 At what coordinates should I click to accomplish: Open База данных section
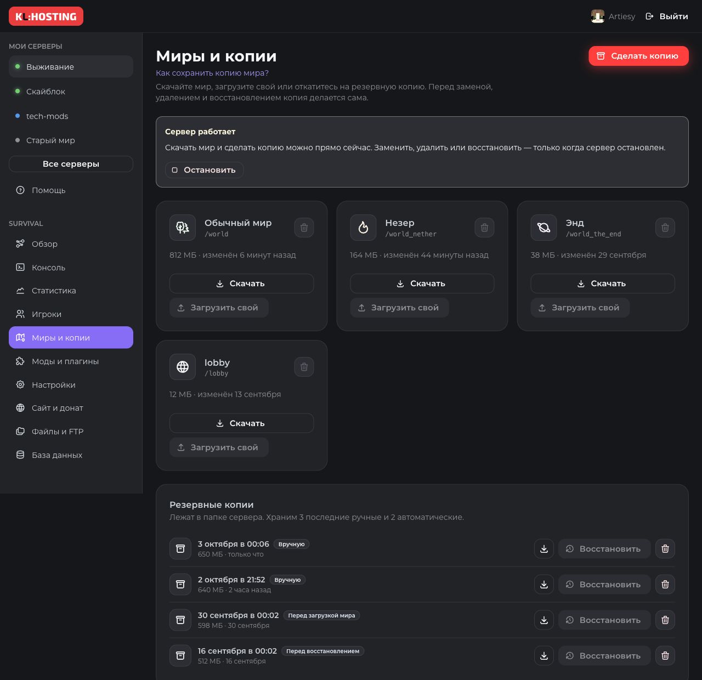(71, 455)
